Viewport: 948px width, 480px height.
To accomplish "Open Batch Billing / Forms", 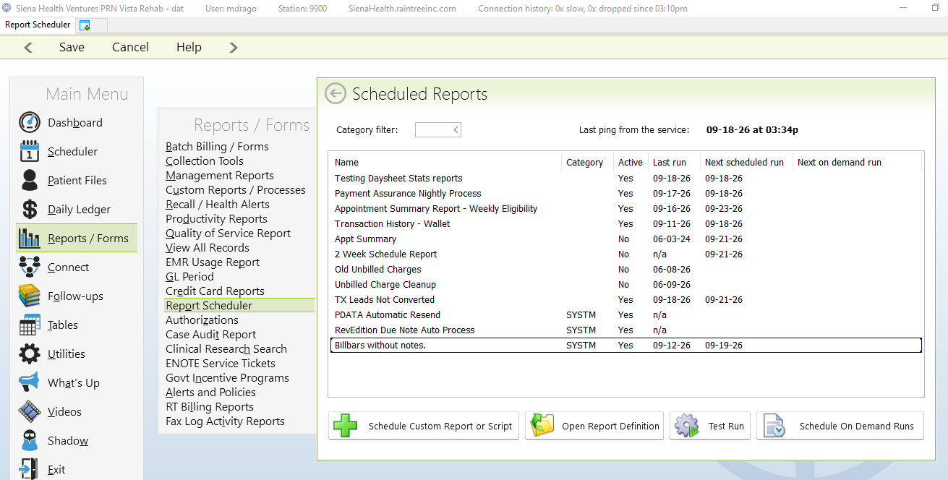I will [x=217, y=146].
